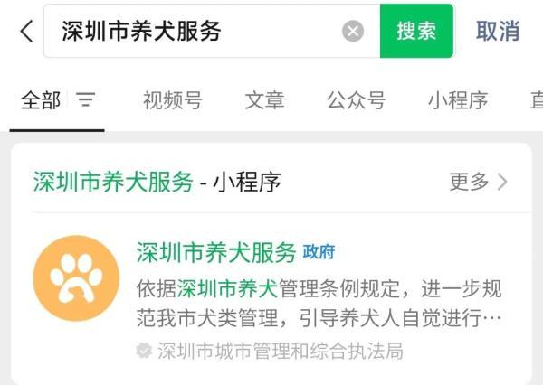Viewport: 543px width, 385px height.
Task: Clear the search text with X icon
Action: tap(353, 31)
